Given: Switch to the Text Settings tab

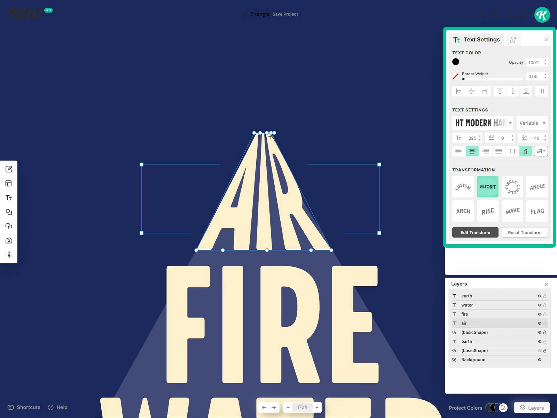Looking at the screenshot, I should click(x=477, y=39).
